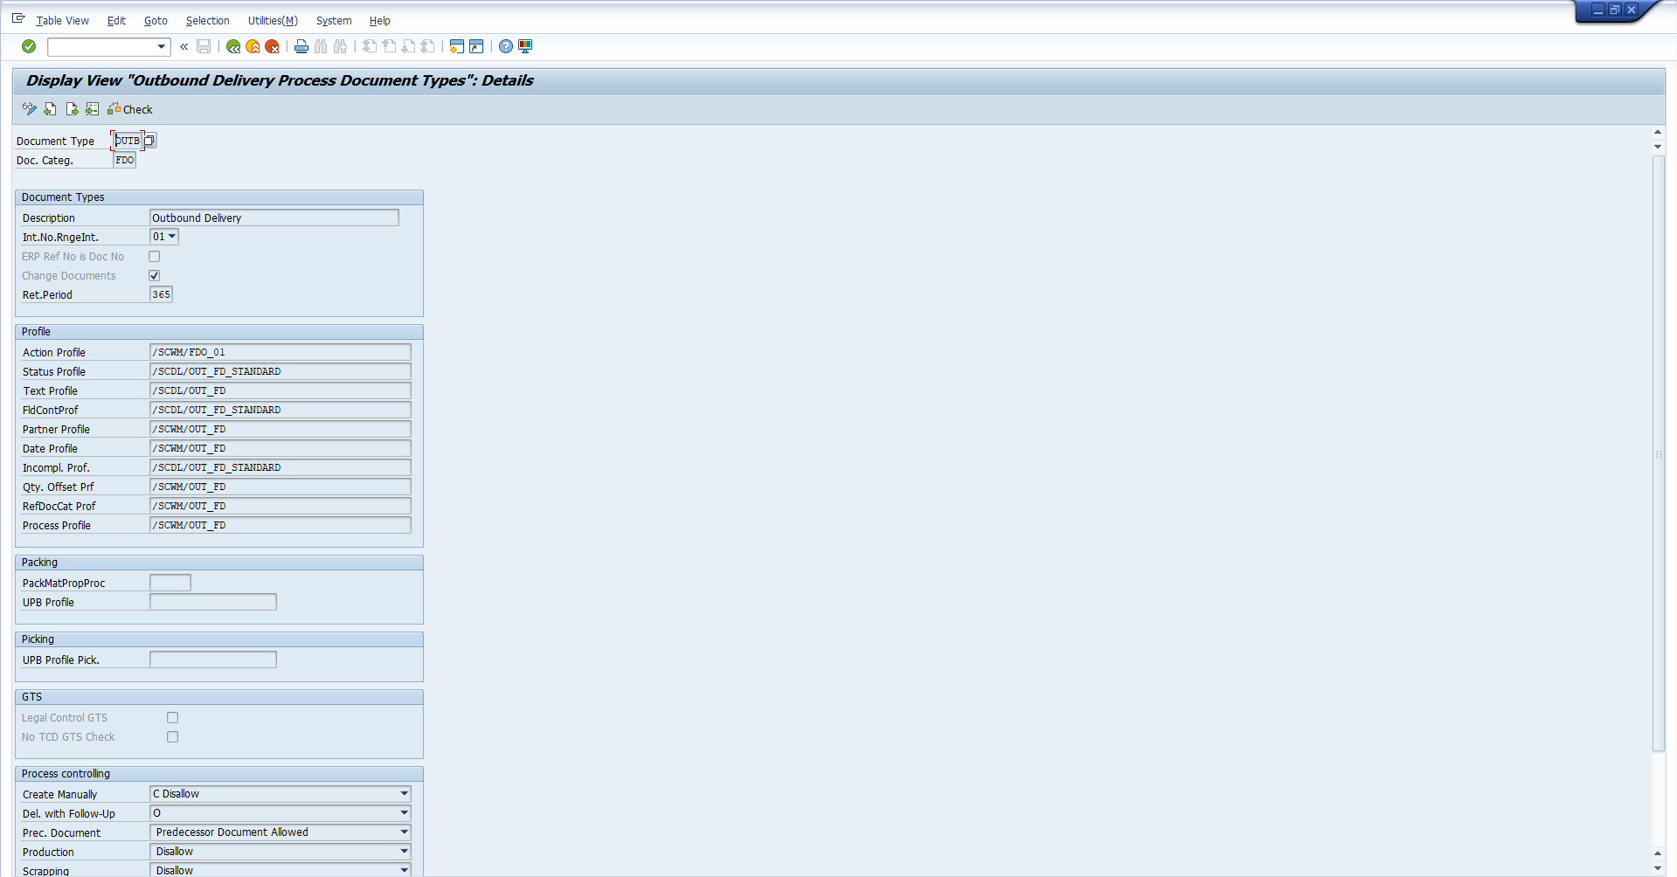Screen dimensions: 1677x877
Task: Click the Doc. Categ. FDO field
Action: 125,160
